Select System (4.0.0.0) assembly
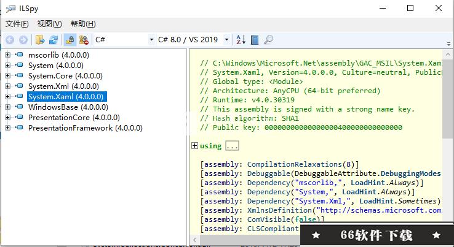This screenshot has width=454, height=247. 56,66
